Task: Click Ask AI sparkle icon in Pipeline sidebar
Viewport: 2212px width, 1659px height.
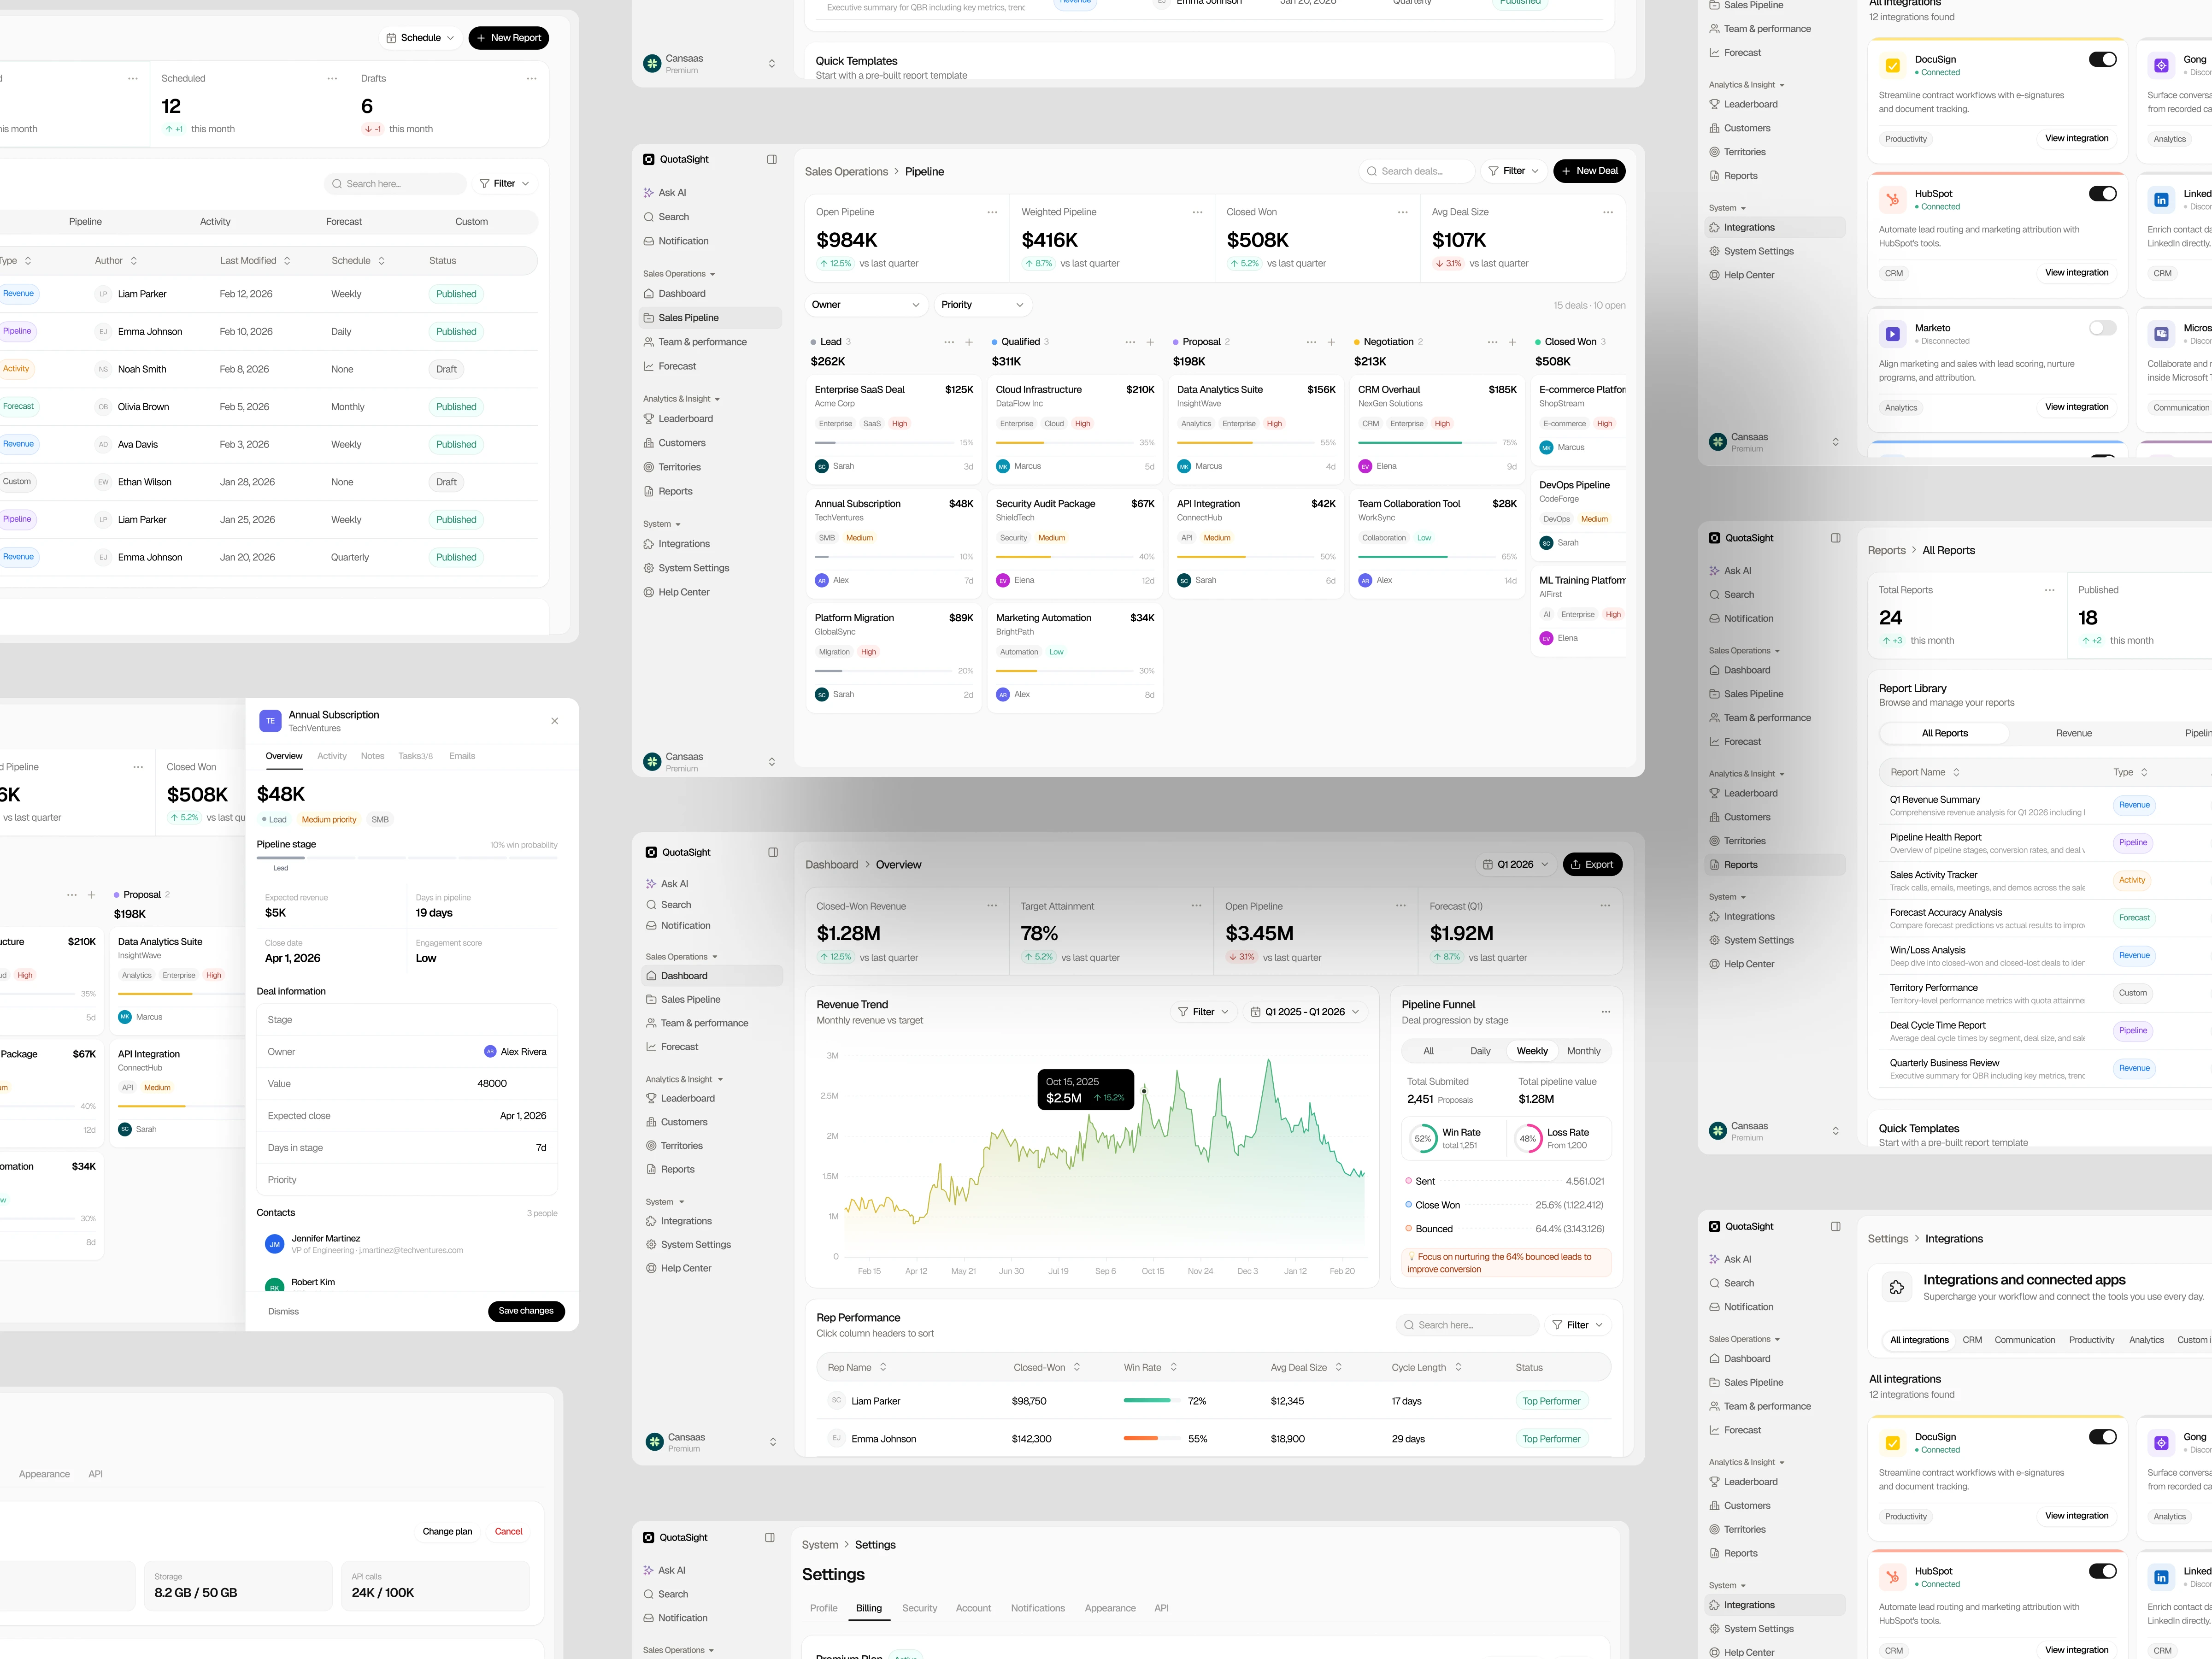Action: 648,193
